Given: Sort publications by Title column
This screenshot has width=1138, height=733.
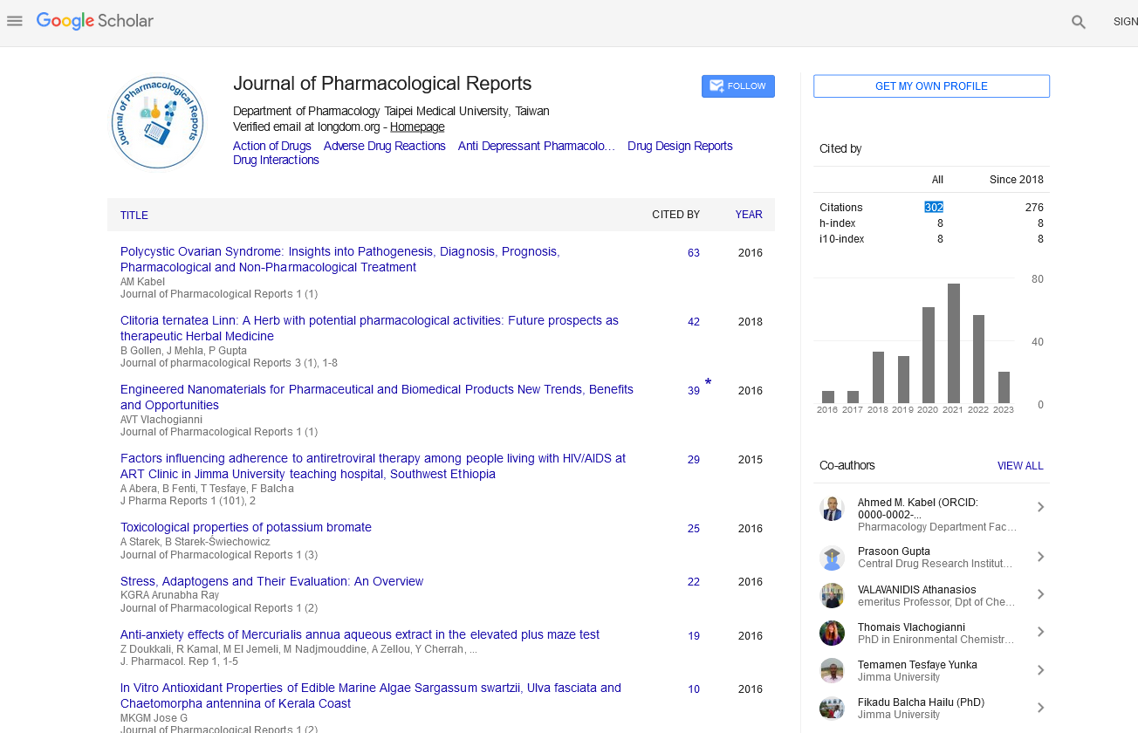Looking at the screenshot, I should 134,216.
